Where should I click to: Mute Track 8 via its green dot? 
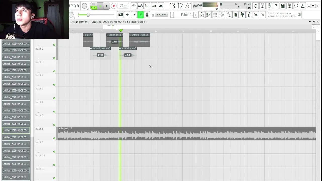[x=54, y=138]
